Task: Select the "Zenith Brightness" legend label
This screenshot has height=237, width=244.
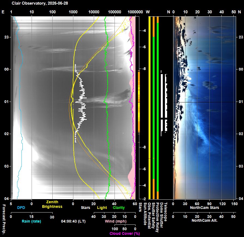Action: click(x=52, y=204)
